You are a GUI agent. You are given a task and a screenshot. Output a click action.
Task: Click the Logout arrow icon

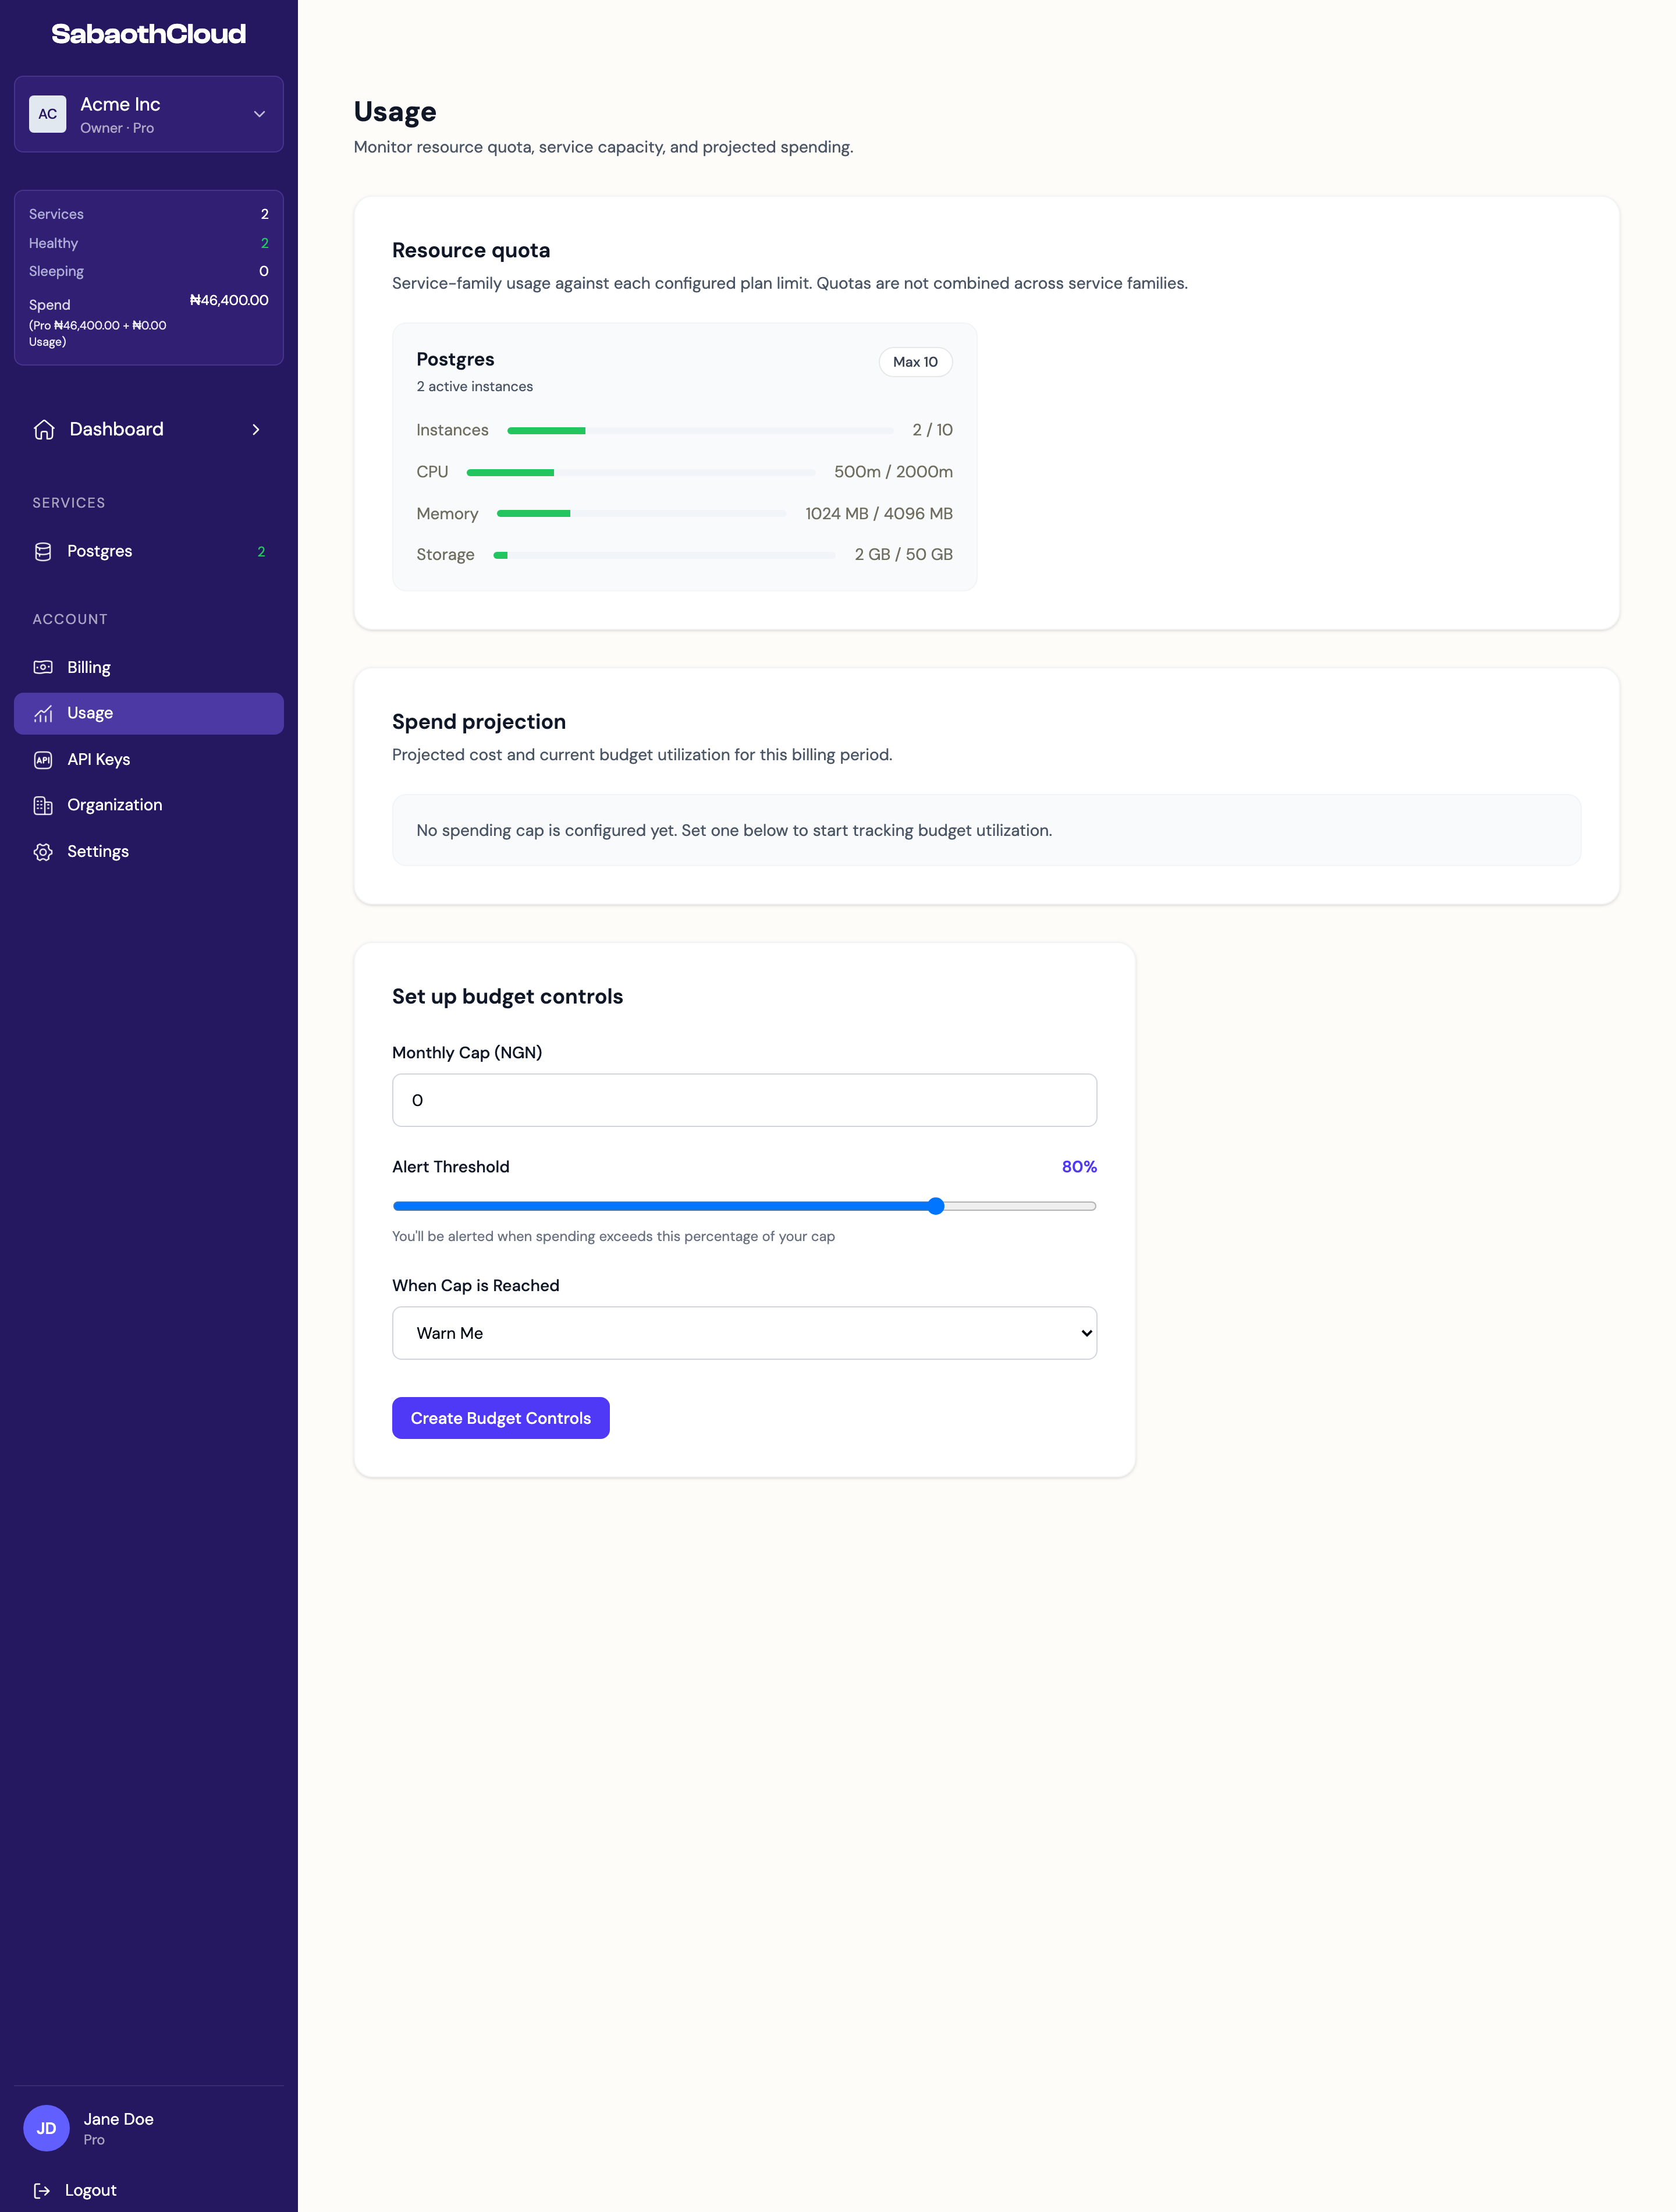click(x=42, y=2190)
